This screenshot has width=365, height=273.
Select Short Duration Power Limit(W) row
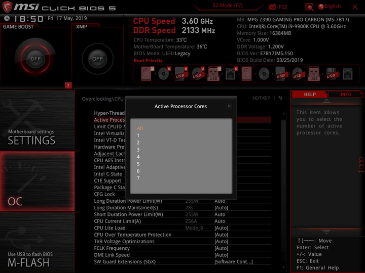182,214
